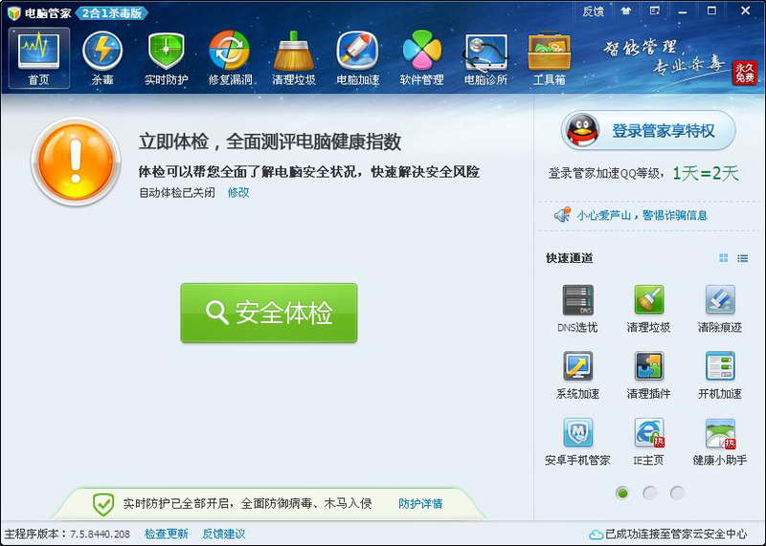
Task: Open 软件管理 colorful clover icon
Action: tap(421, 58)
